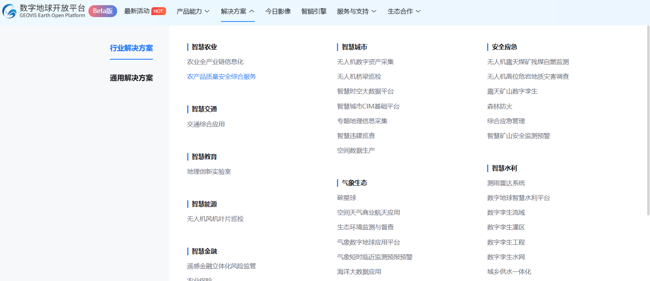Collapse the 解决方案 dropdown menu

click(238, 12)
